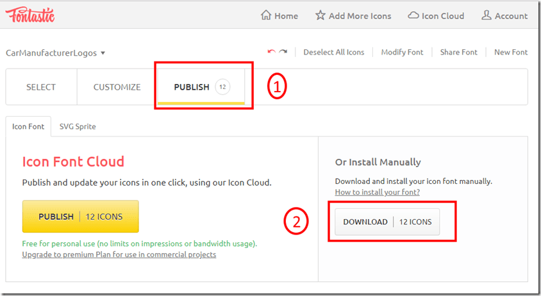Follow the Upgrade to premium Plan link
Viewport: 541px width, 296px height.
point(119,254)
